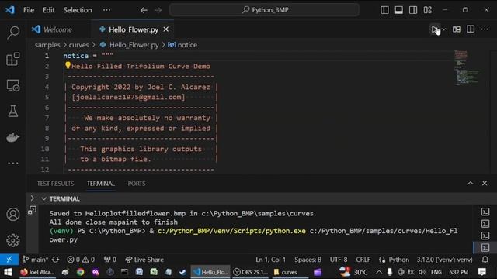Open the Accounts menu

pos(13,215)
